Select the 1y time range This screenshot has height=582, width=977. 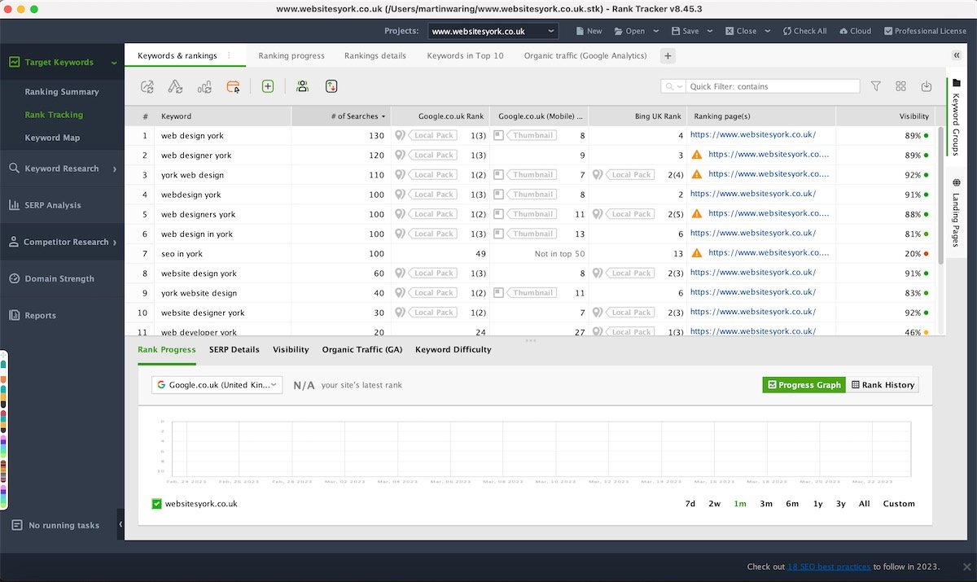(817, 504)
